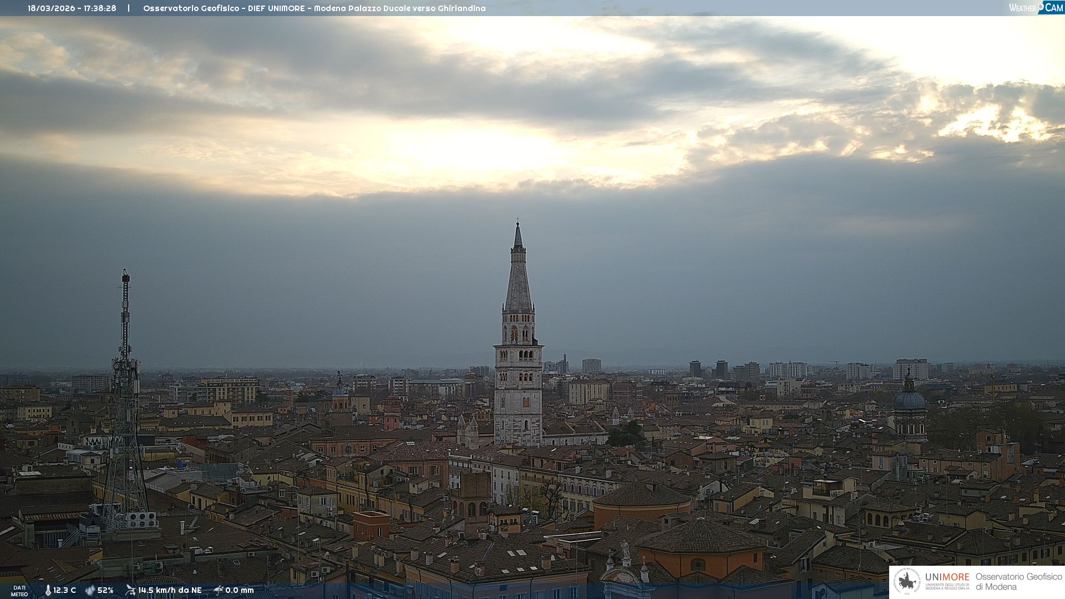Click the thermometer temperature icon
This screenshot has height=599, width=1065.
pos(48,591)
